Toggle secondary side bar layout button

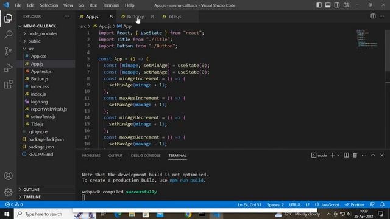(337, 5)
